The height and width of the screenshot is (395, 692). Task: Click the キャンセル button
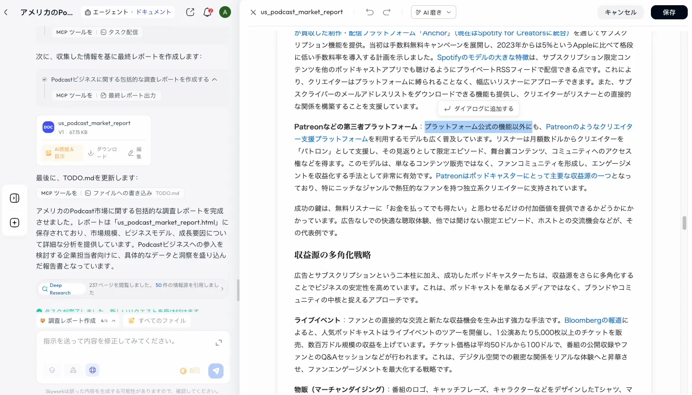pyautogui.click(x=621, y=12)
